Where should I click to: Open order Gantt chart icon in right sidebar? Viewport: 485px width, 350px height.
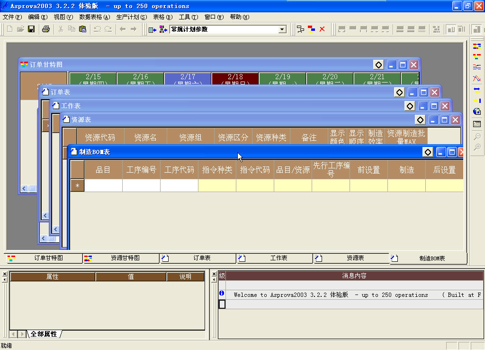[x=477, y=46]
